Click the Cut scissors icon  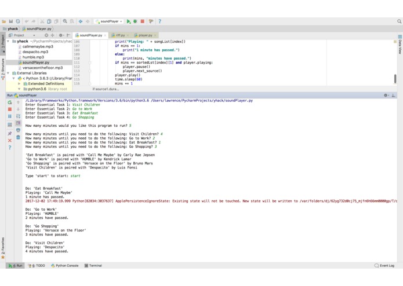[42, 21]
